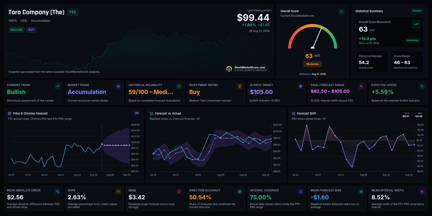This screenshot has width=432, height=216.
Task: Click the Forecast vs. Actual title icon
Action: (x=152, y=113)
